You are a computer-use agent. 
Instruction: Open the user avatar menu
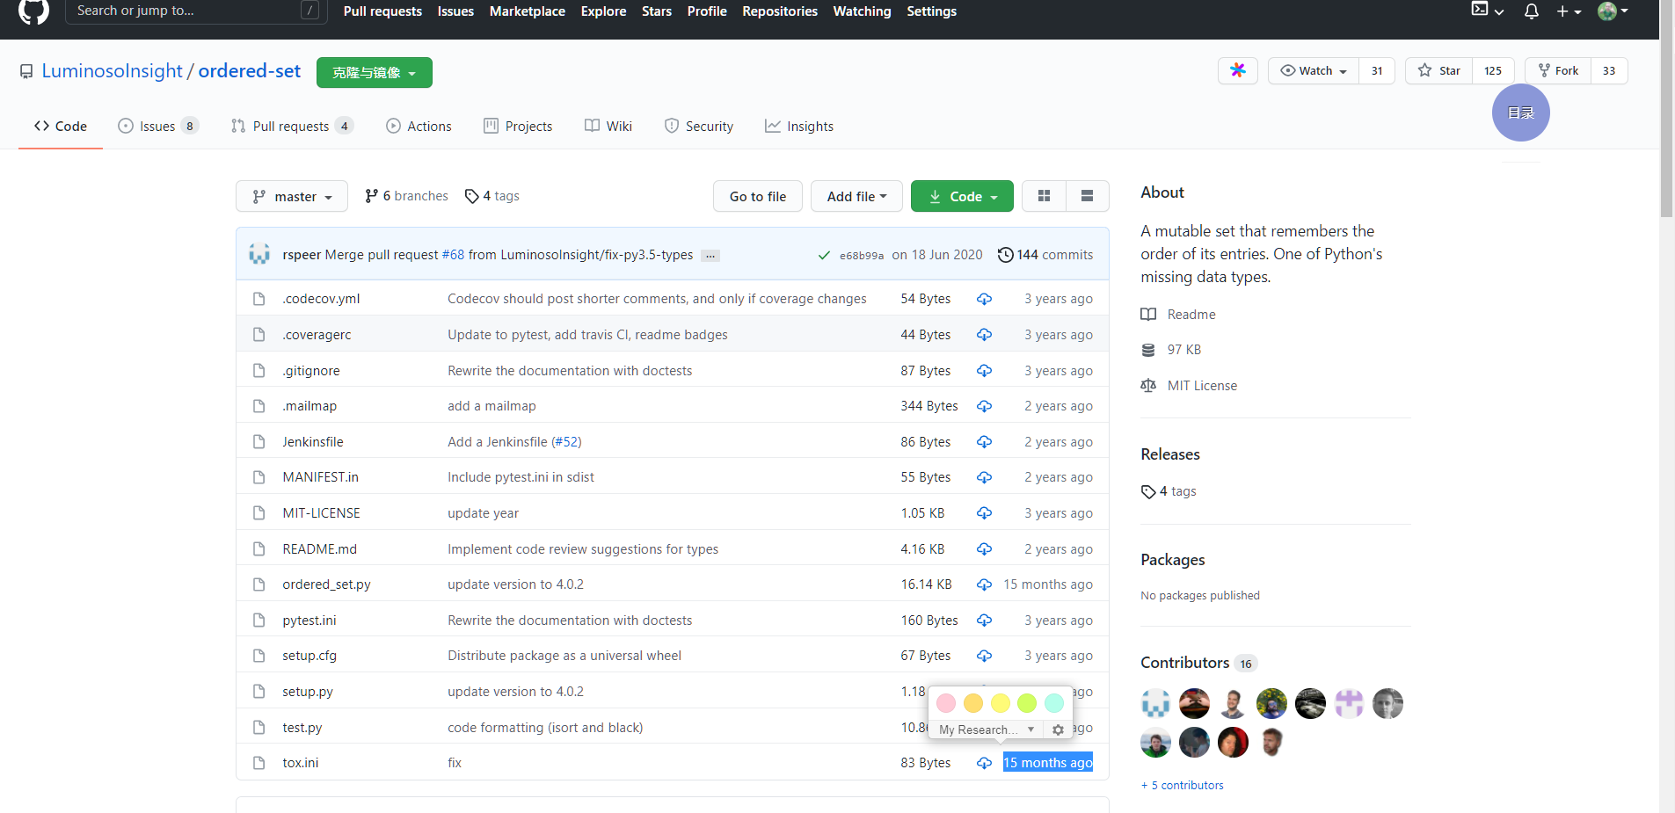point(1613,11)
